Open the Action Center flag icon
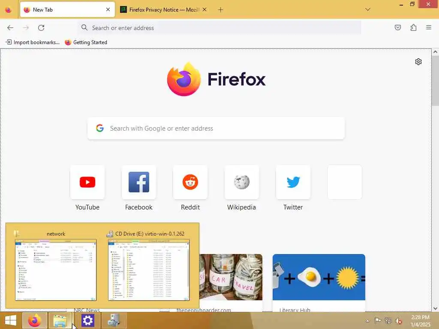439x329 pixels. [378, 320]
